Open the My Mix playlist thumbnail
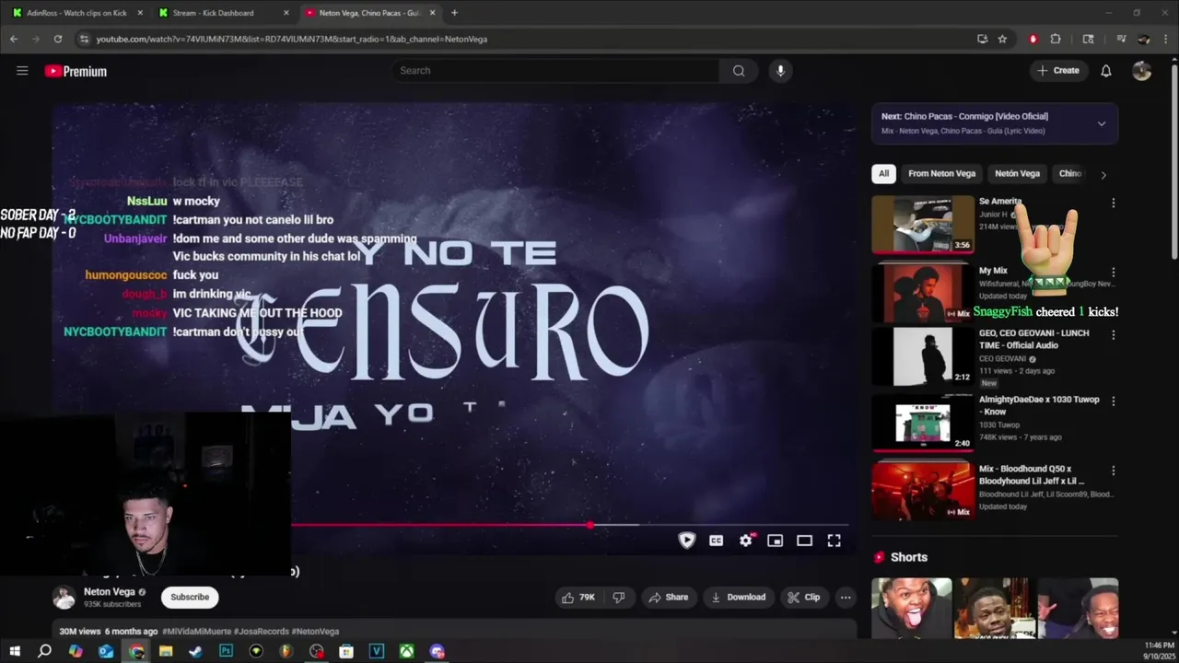Image resolution: width=1179 pixels, height=663 pixels. [923, 293]
